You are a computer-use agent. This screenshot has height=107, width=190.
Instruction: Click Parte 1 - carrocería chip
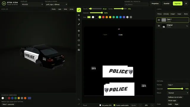(x=8, y=104)
